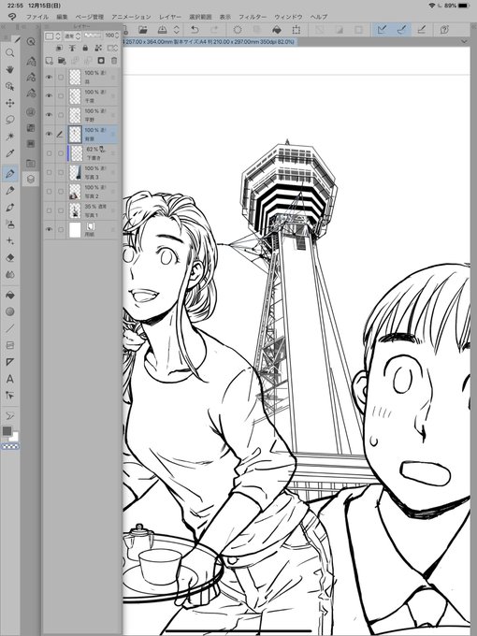477x636 pixels.
Task: Show the 写真 3 layer
Action: coord(49,172)
